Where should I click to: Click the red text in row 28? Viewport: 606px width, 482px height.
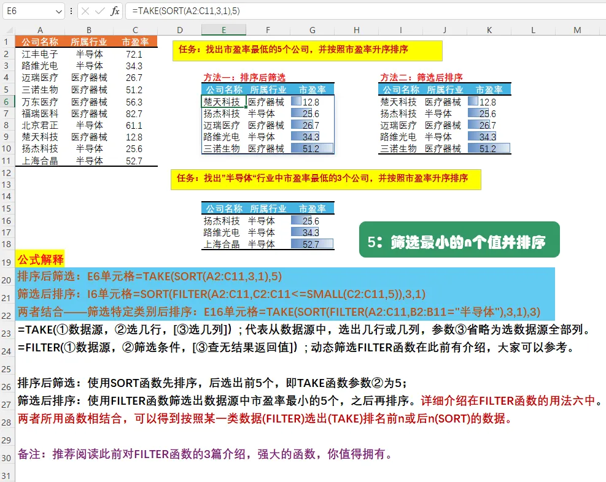pyautogui.click(x=265, y=418)
